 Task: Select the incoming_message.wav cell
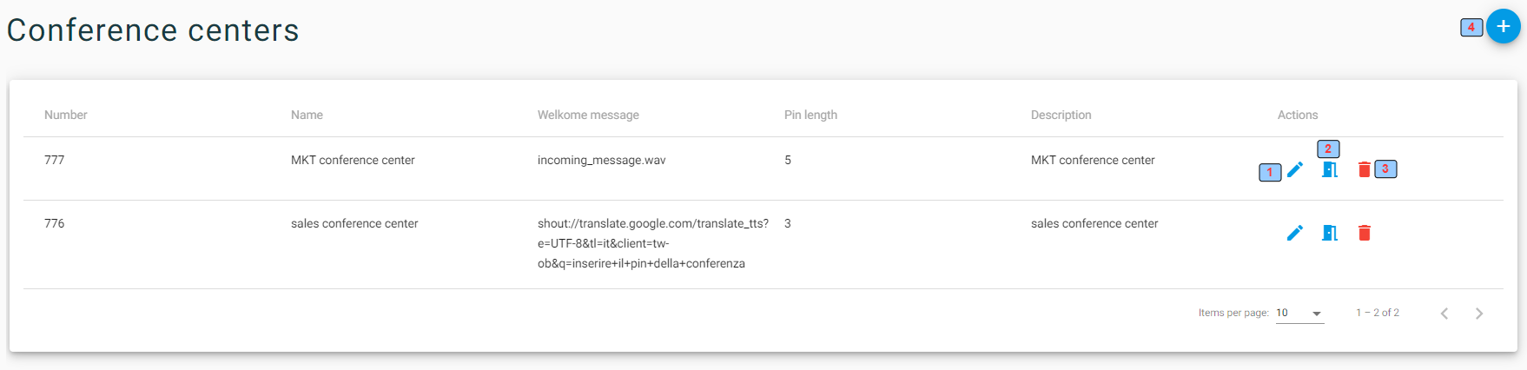click(x=602, y=160)
